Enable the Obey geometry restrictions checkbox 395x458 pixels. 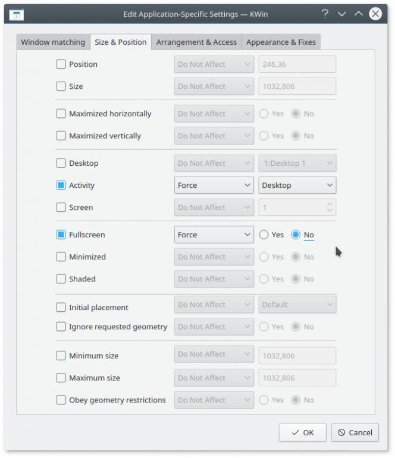point(61,400)
